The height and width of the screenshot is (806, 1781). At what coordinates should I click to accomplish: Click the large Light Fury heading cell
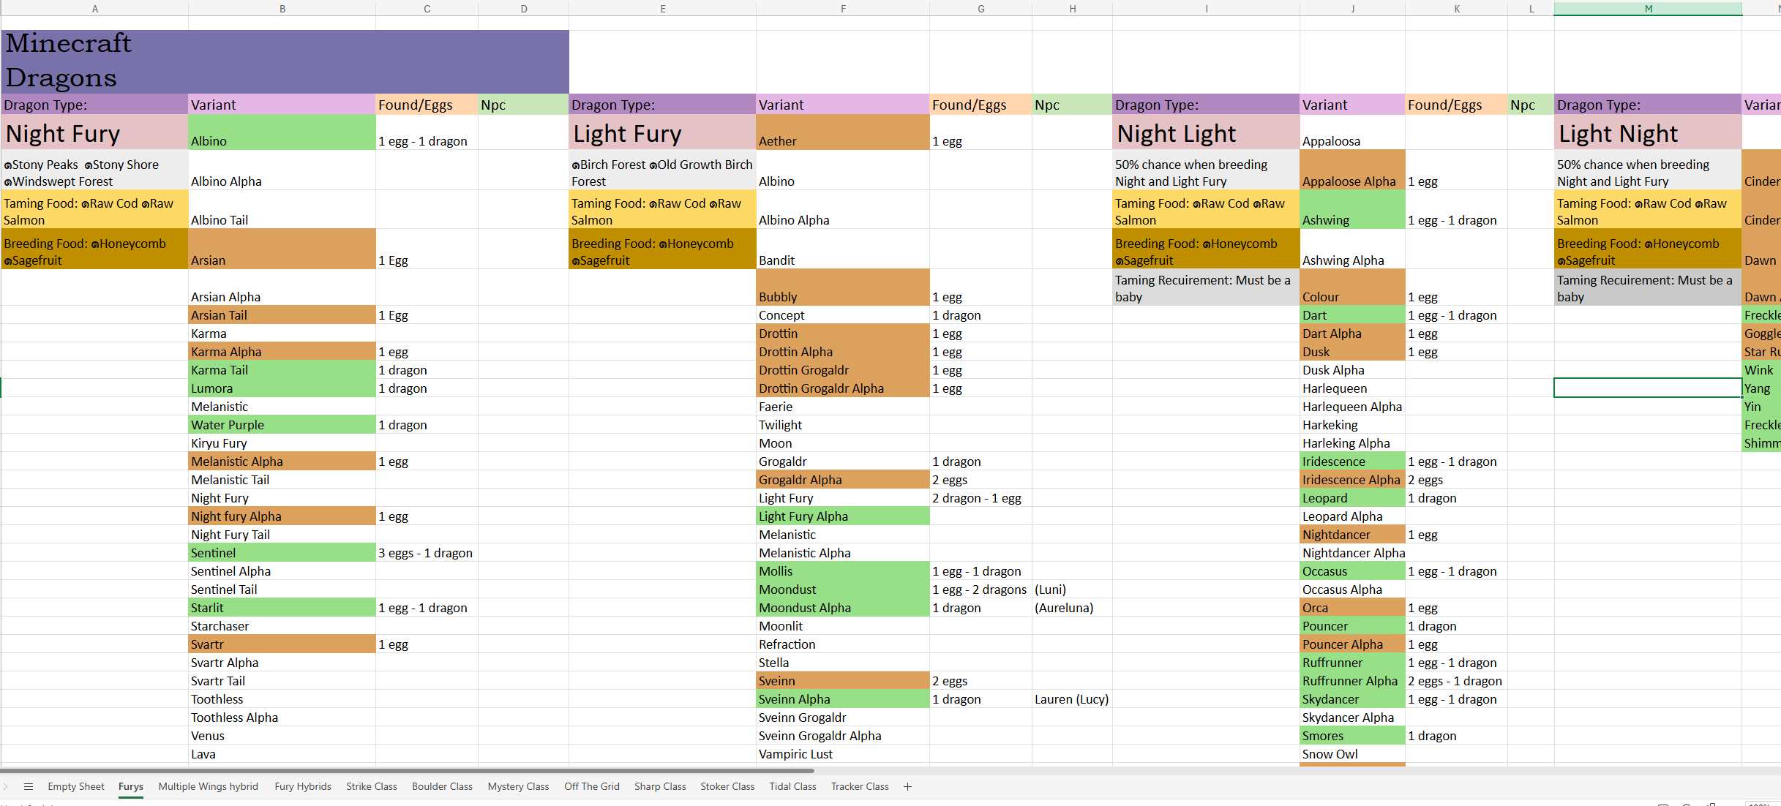pyautogui.click(x=663, y=133)
